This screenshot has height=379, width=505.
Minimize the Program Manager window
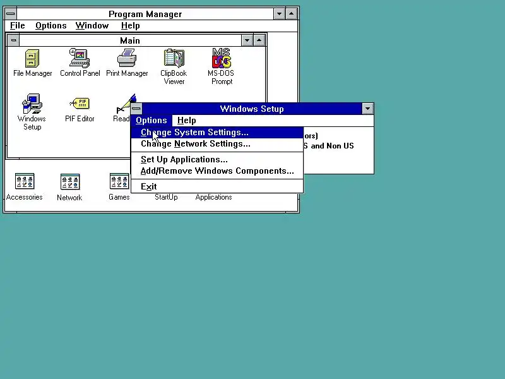(x=279, y=14)
